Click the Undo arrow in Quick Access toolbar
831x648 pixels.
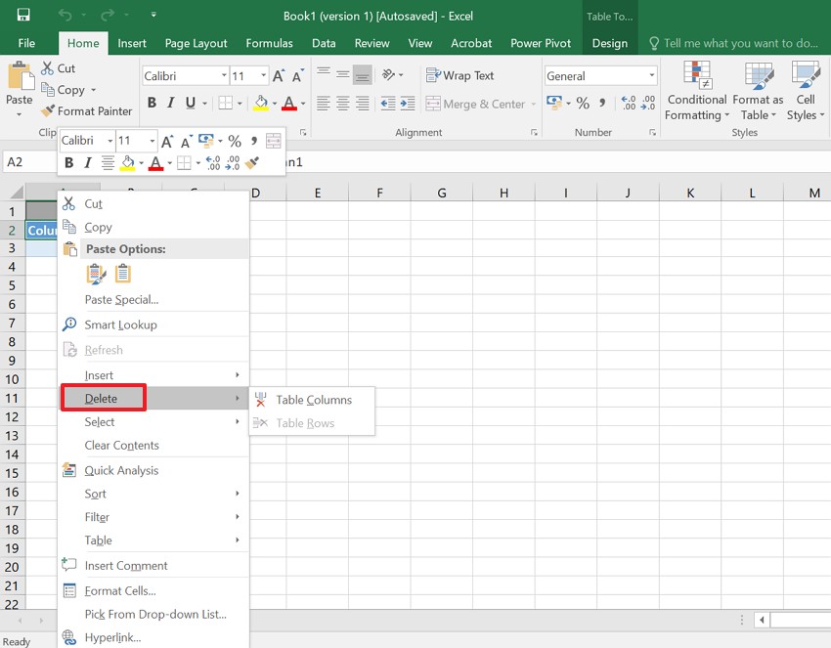(x=66, y=16)
